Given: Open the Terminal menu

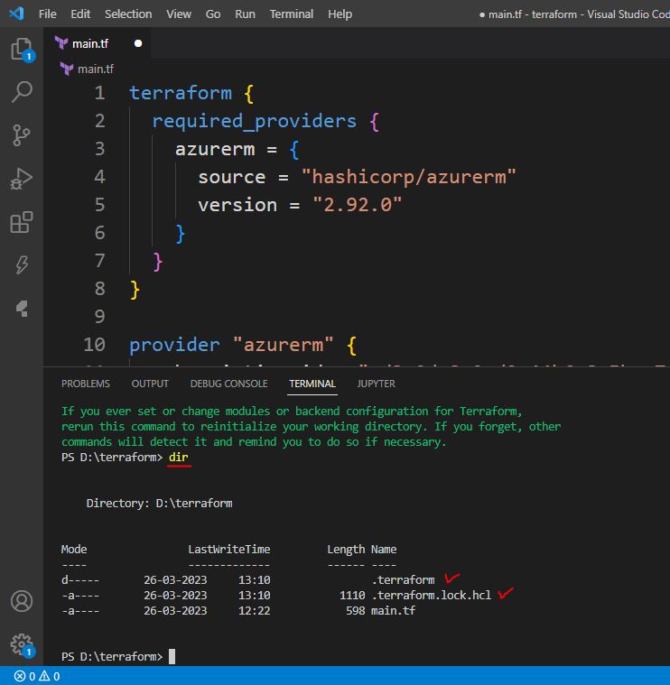Looking at the screenshot, I should pyautogui.click(x=292, y=14).
